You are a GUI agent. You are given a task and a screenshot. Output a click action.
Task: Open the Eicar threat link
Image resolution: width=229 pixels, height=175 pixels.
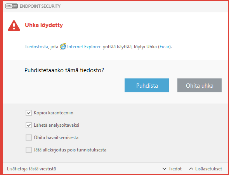pyautogui.click(x=165, y=47)
